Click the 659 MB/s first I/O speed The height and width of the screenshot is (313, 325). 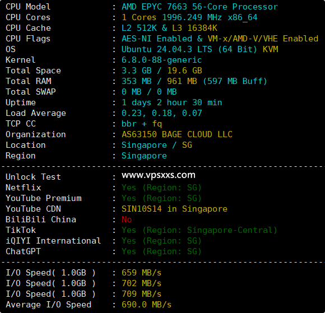pyautogui.click(x=141, y=273)
